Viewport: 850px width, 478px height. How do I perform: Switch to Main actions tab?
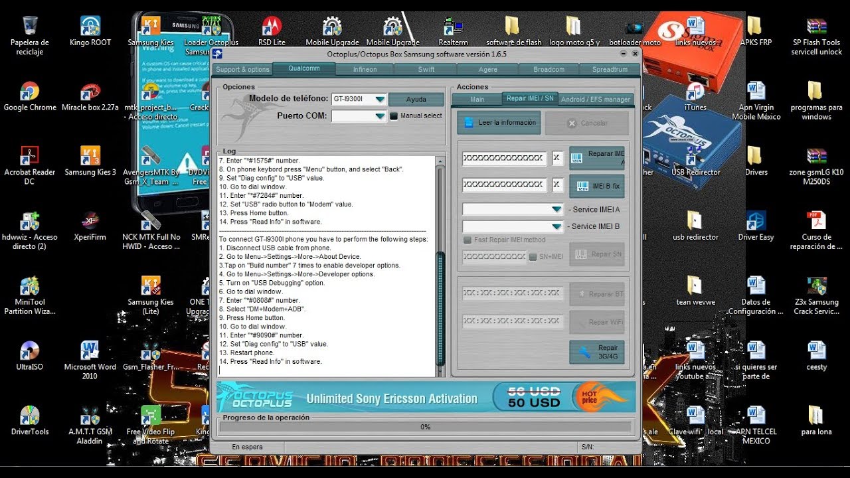click(x=477, y=100)
